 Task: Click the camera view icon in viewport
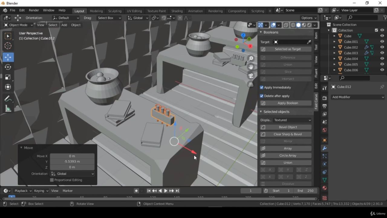click(251, 76)
